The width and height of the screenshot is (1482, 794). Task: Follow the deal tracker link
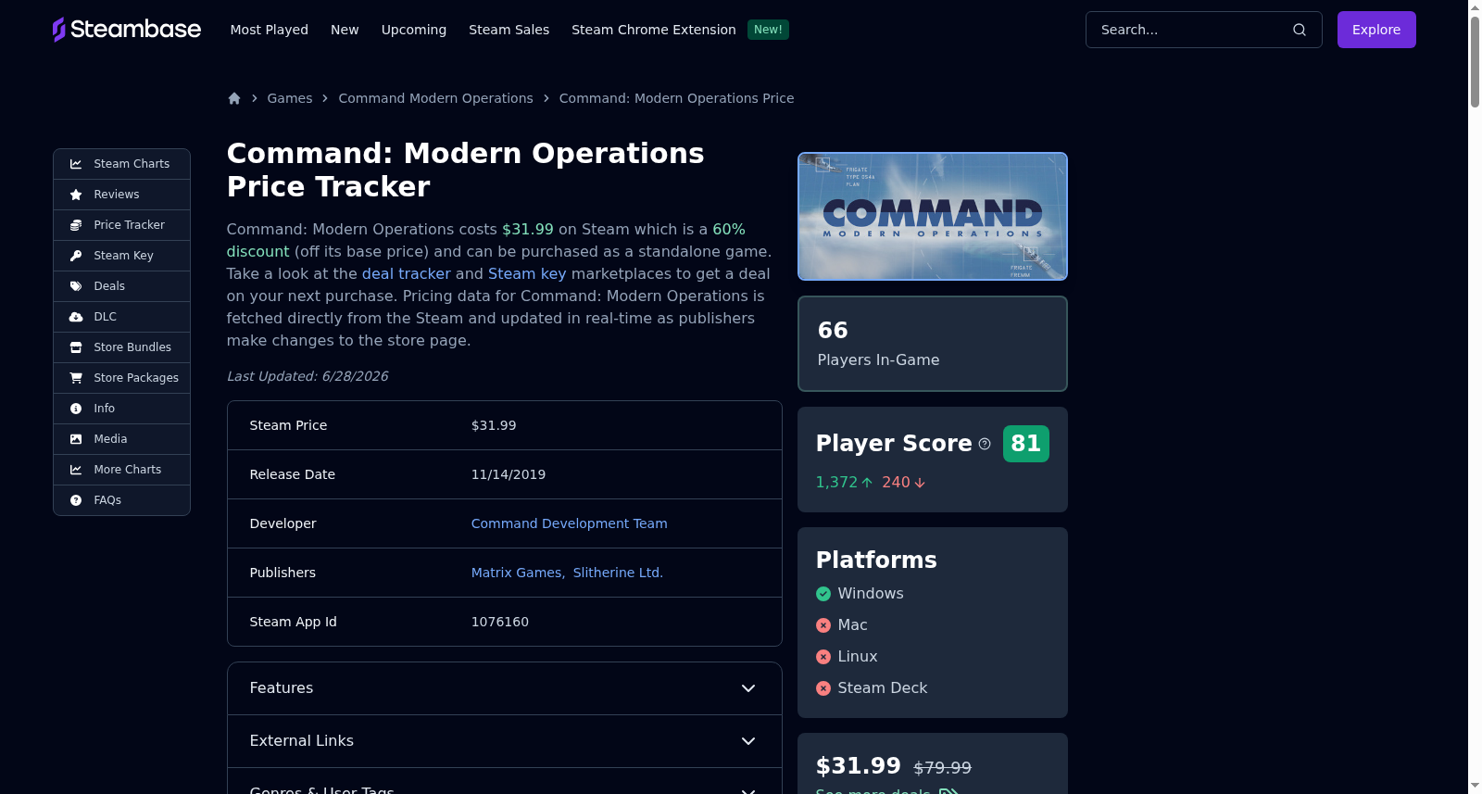point(407,274)
